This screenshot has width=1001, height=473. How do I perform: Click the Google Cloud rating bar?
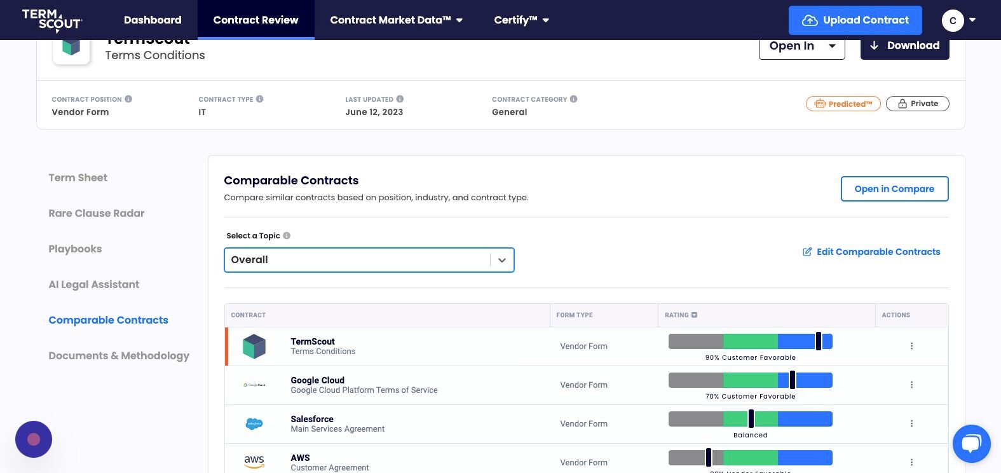pos(751,380)
